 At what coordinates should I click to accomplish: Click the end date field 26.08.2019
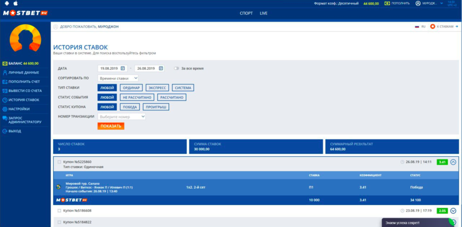(x=149, y=68)
